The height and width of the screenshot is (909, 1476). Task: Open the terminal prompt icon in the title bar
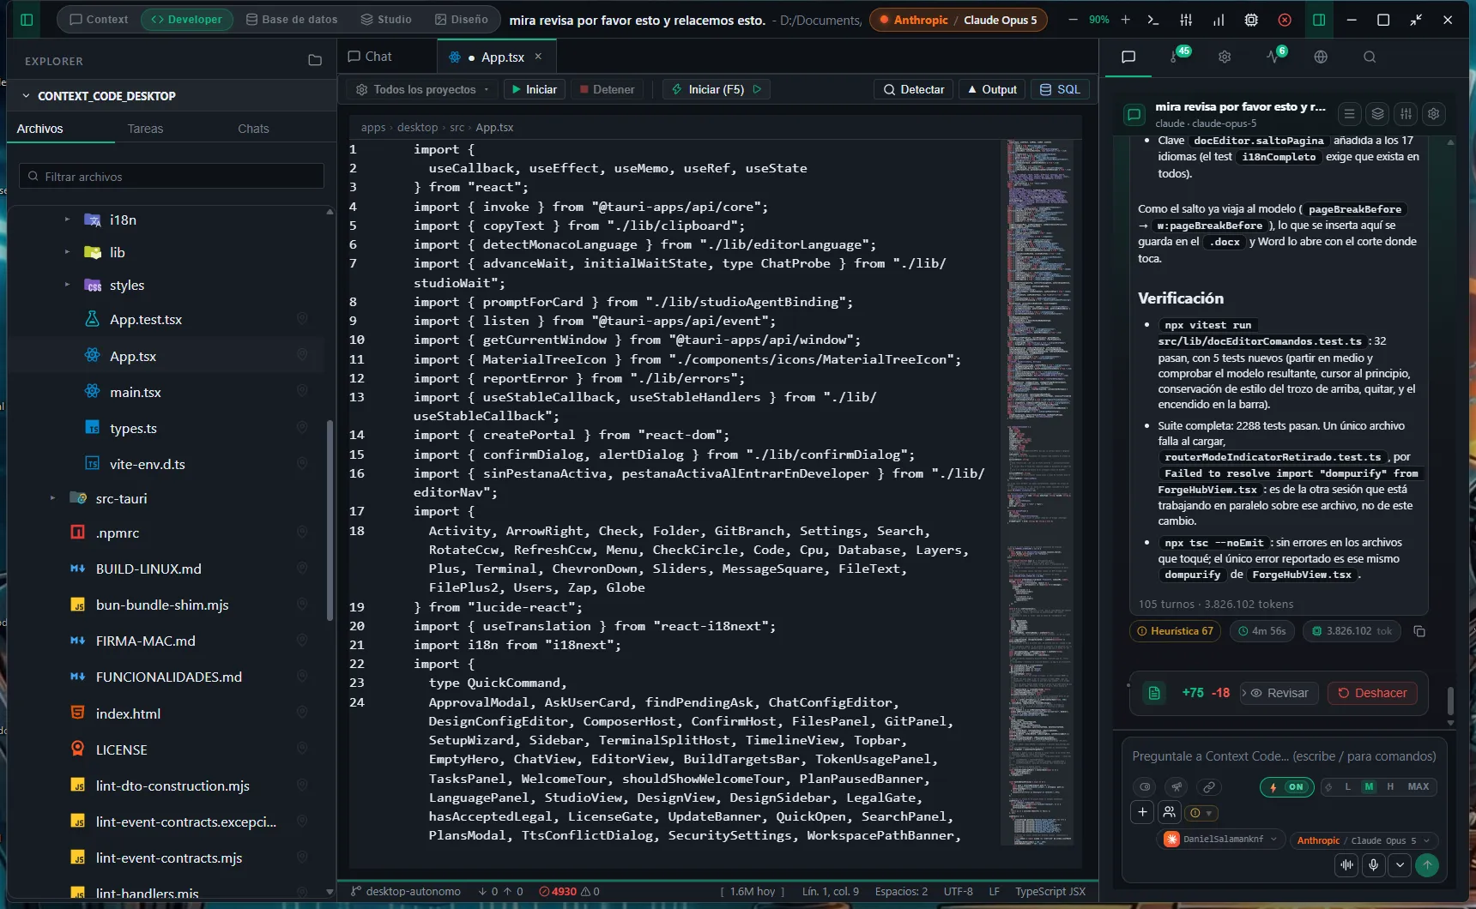coord(1152,20)
